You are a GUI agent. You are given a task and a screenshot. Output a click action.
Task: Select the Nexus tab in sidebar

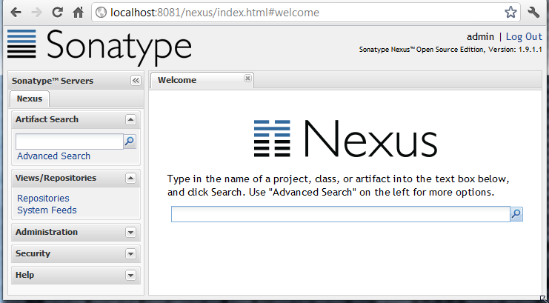(x=30, y=99)
